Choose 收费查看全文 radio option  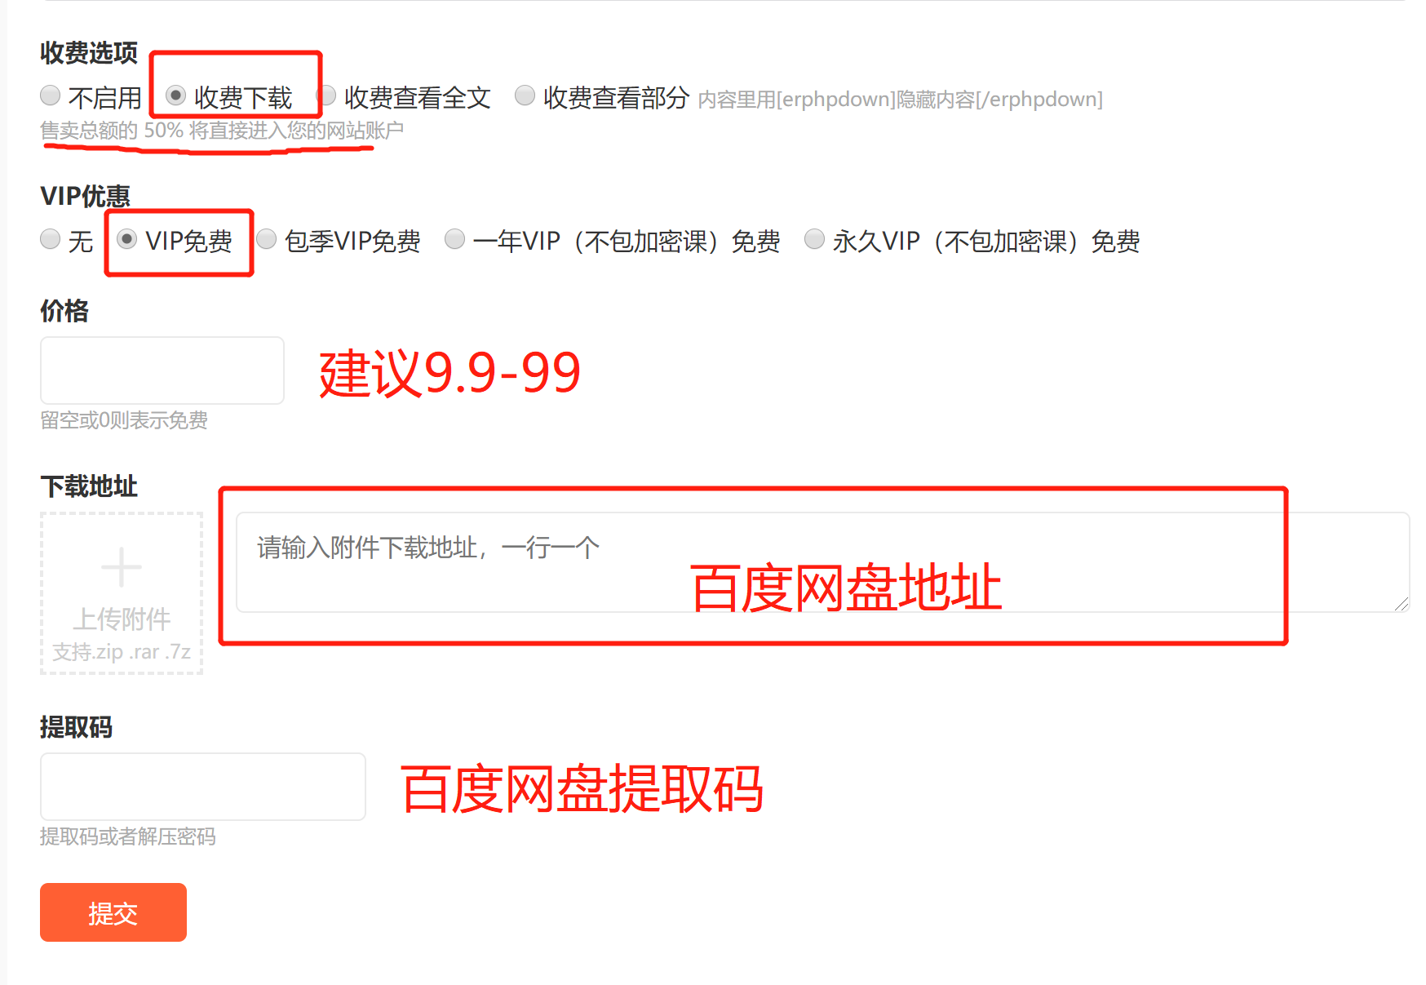(326, 95)
